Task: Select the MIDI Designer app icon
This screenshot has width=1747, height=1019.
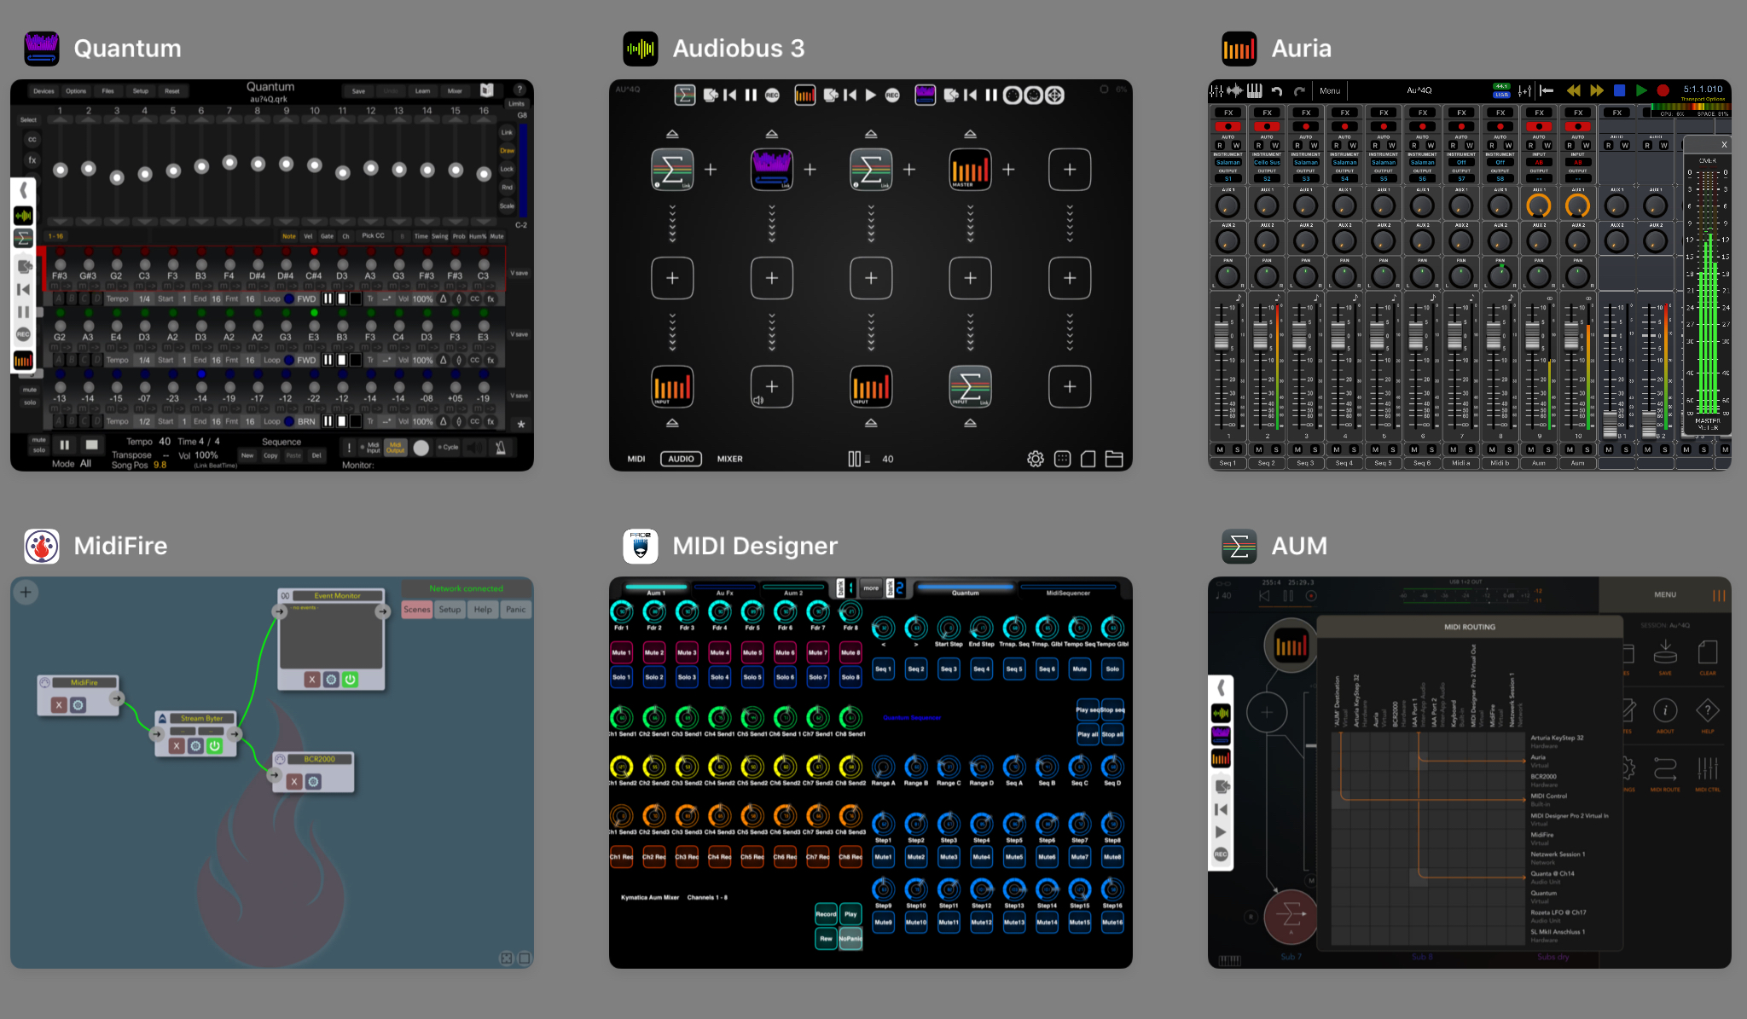Action: pyautogui.click(x=641, y=546)
